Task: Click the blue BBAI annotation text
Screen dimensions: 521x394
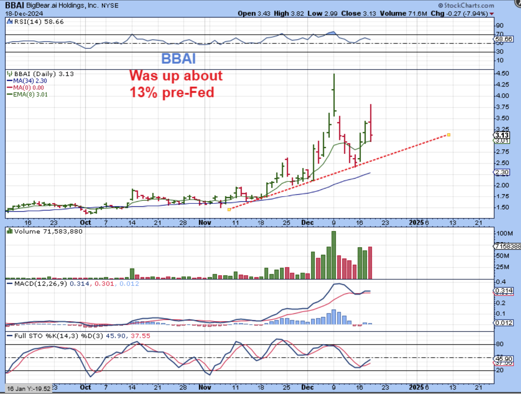Action: click(178, 59)
